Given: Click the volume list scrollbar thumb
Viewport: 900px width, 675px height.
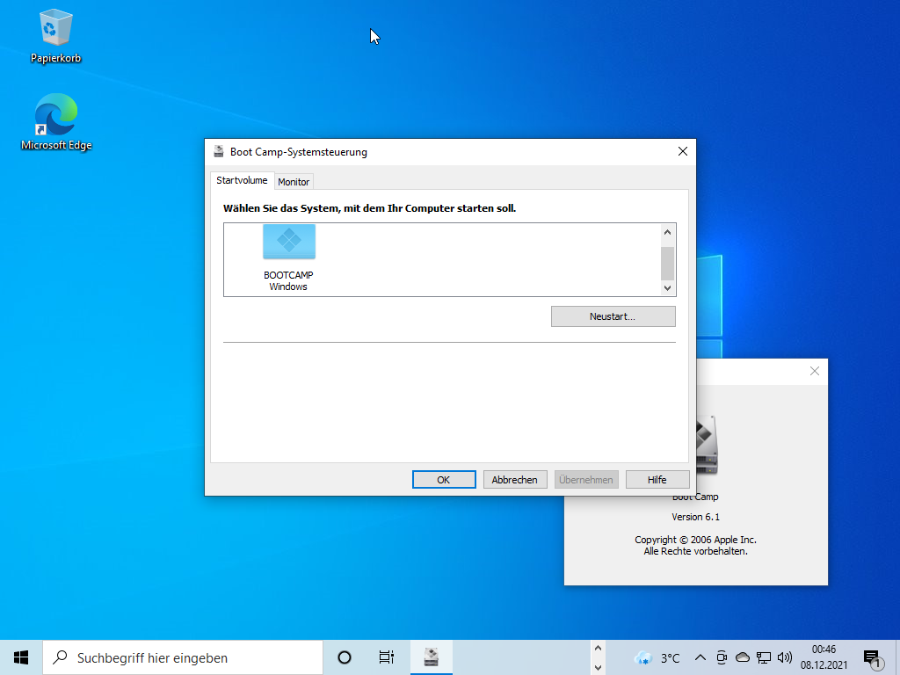Looking at the screenshot, I should click(668, 263).
